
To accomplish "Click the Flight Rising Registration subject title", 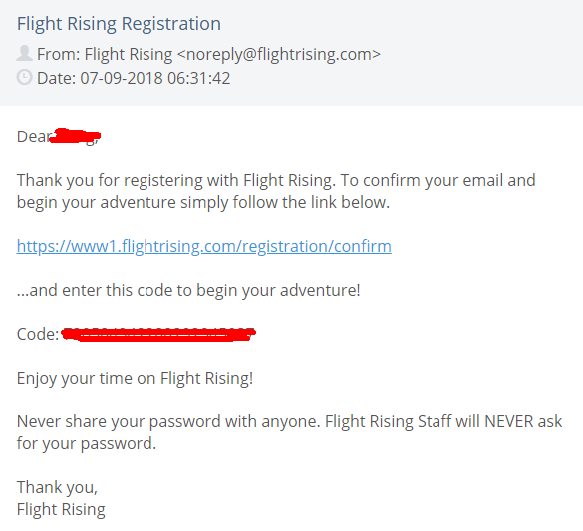I will click(119, 23).
